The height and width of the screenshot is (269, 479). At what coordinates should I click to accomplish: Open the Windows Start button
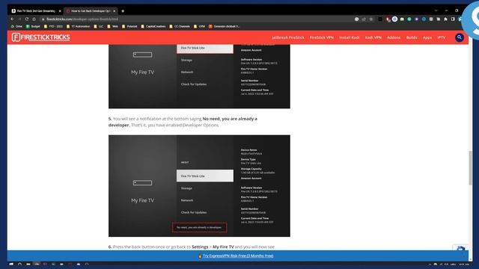[11, 264]
